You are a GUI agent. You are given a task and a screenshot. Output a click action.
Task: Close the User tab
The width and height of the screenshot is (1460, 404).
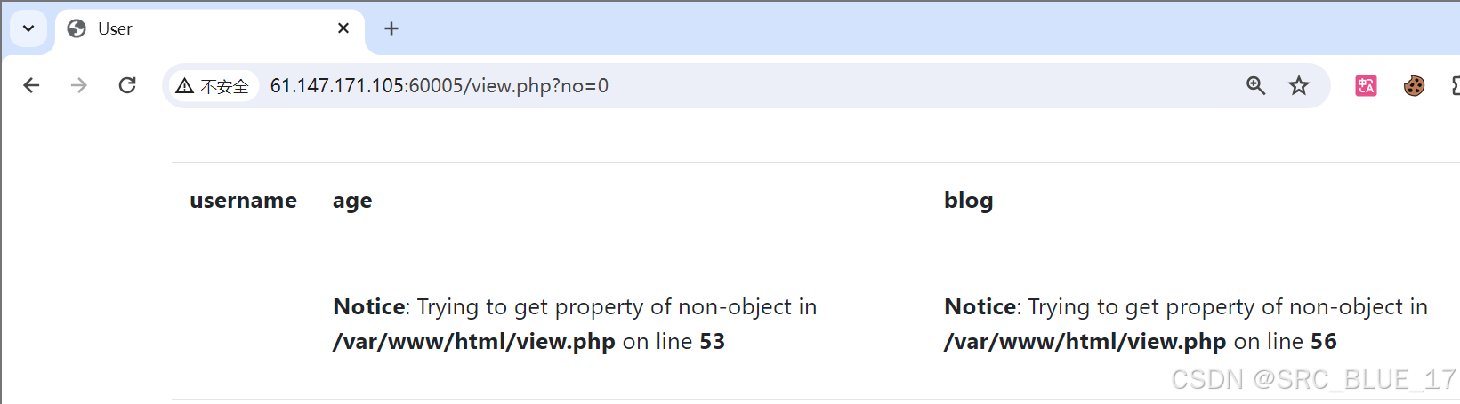[343, 28]
